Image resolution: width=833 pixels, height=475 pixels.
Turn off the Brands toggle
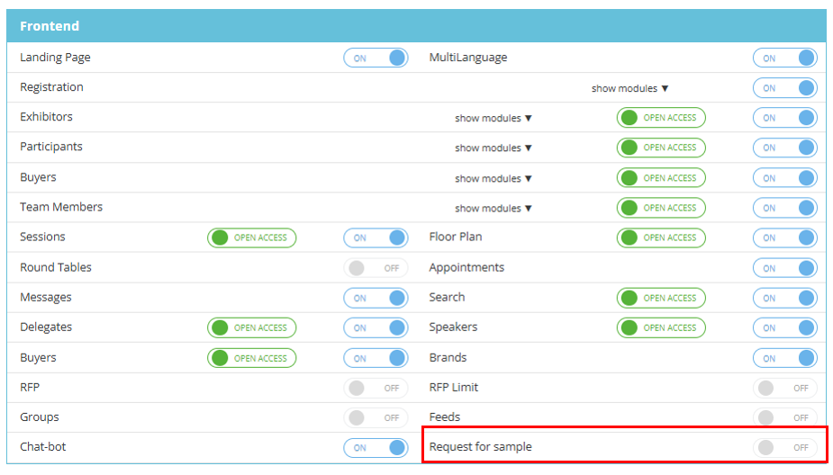(x=784, y=358)
